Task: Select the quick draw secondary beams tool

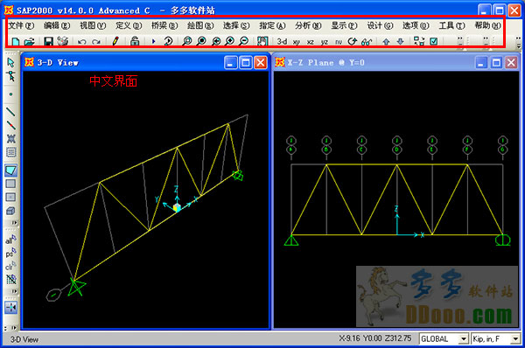Action: [x=10, y=153]
